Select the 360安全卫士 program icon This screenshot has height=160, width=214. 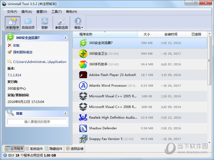83,54
